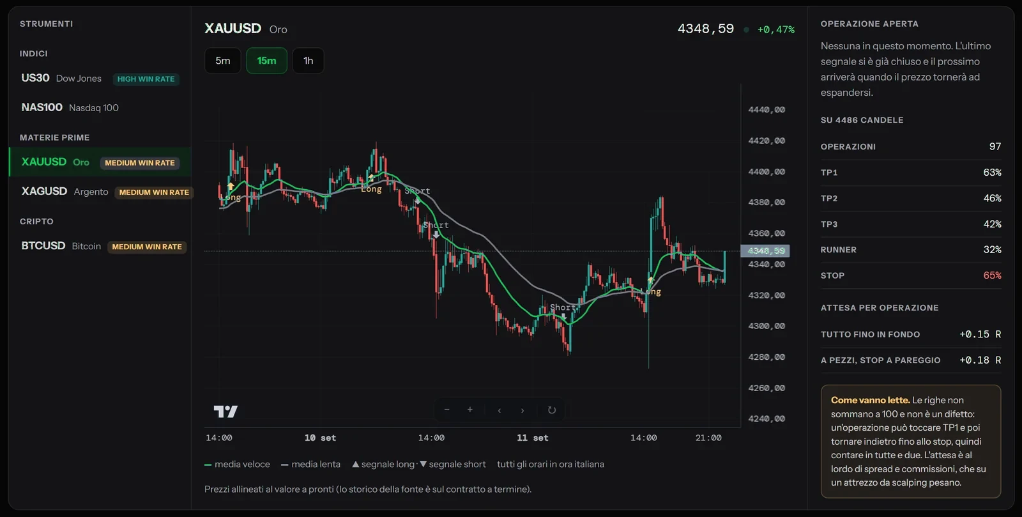Click the 11 set date label
The image size is (1022, 517).
(533, 438)
